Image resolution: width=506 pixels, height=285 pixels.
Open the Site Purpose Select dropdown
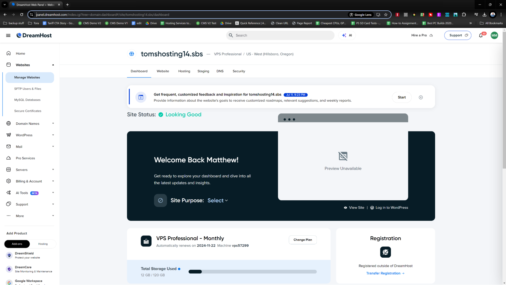tap(218, 201)
